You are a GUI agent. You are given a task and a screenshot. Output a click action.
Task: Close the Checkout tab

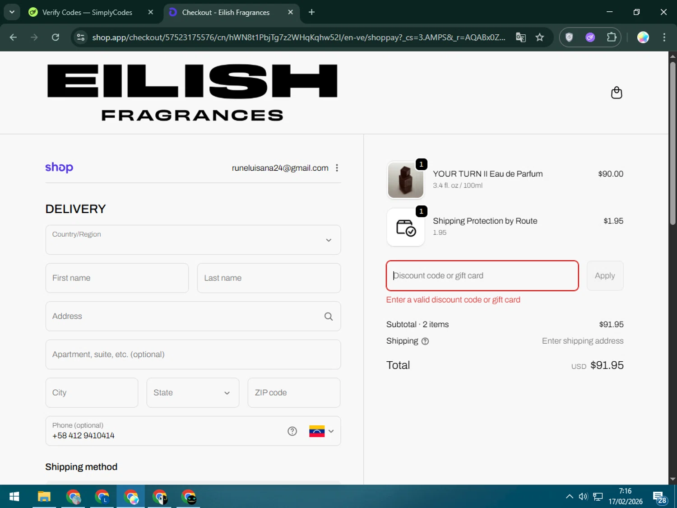coord(291,12)
